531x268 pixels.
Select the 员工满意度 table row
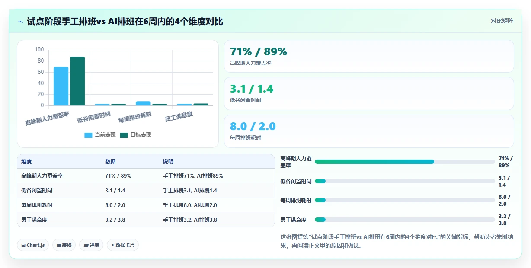pos(146,220)
